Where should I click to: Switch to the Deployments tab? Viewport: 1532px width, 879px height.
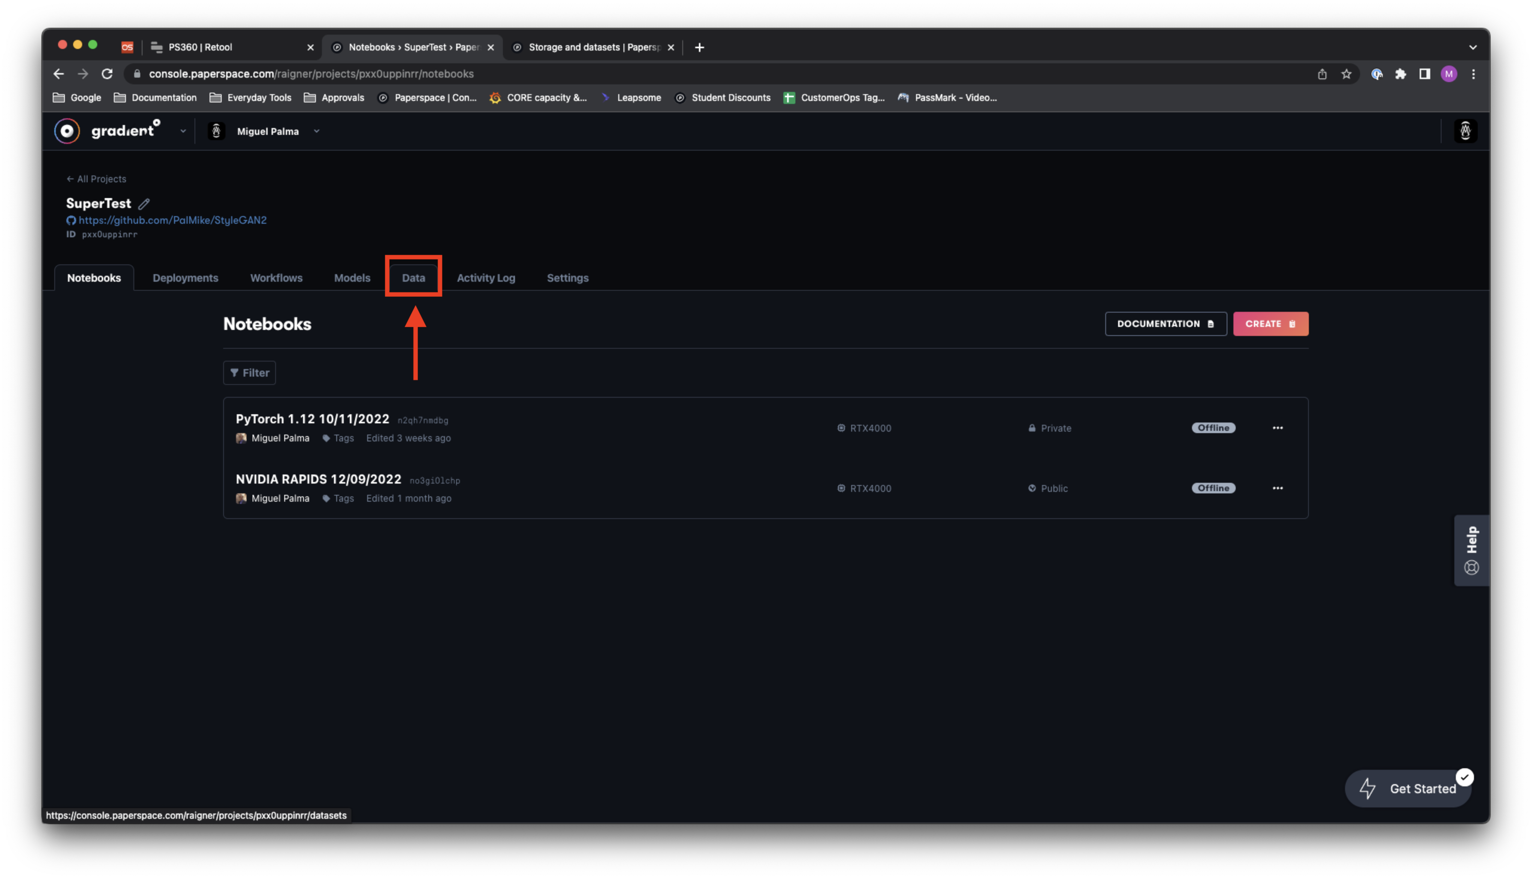point(185,278)
